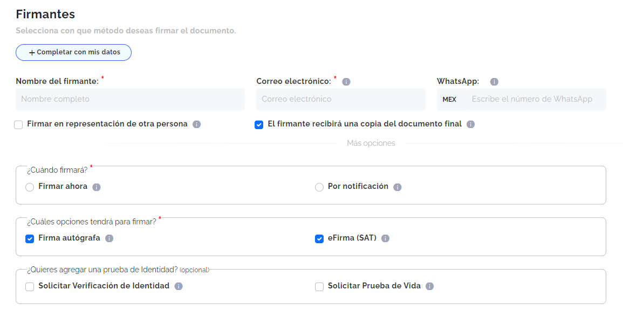Open info tooltip for 'Firma autógrafa'
The height and width of the screenshot is (318, 623).
click(109, 238)
